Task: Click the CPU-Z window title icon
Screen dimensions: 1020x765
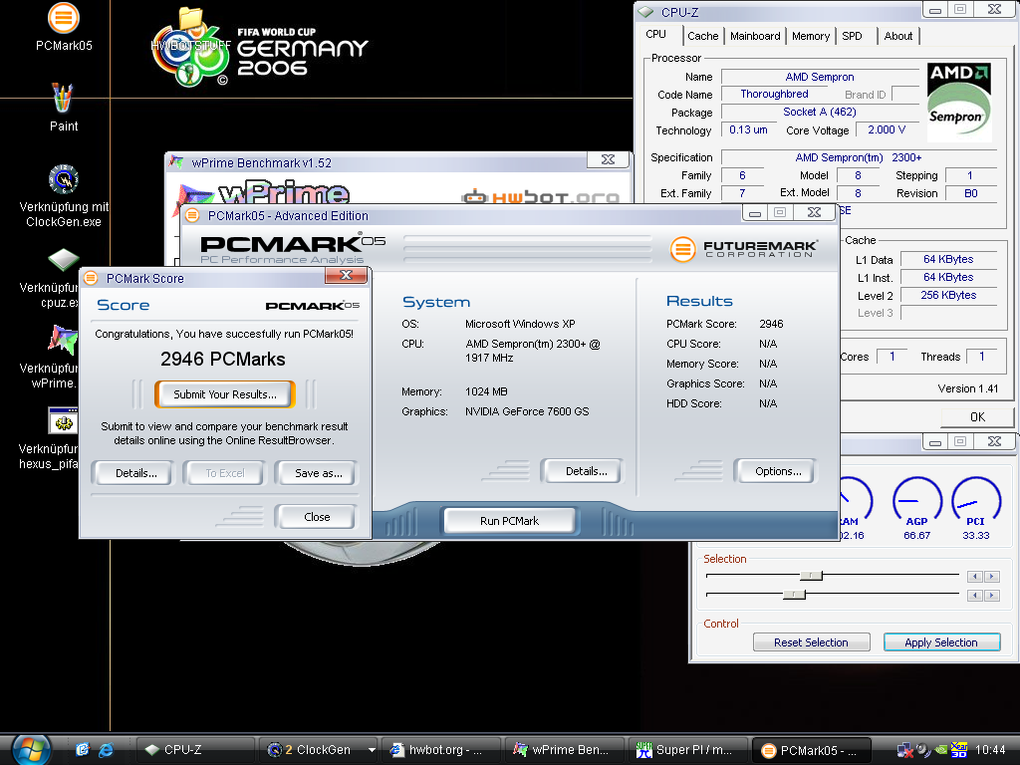Action: [x=645, y=12]
